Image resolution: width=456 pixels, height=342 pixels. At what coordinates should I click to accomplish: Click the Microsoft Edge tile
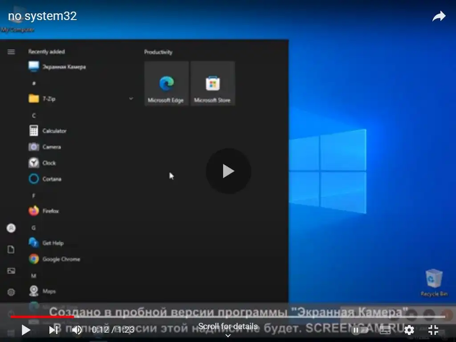coord(167,83)
